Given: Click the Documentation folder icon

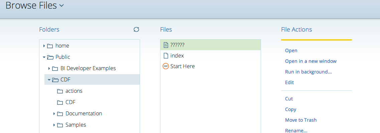Looking at the screenshot, I should (60, 114).
